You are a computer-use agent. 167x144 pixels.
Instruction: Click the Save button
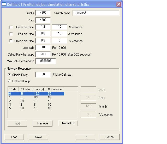click(x=38, y=137)
